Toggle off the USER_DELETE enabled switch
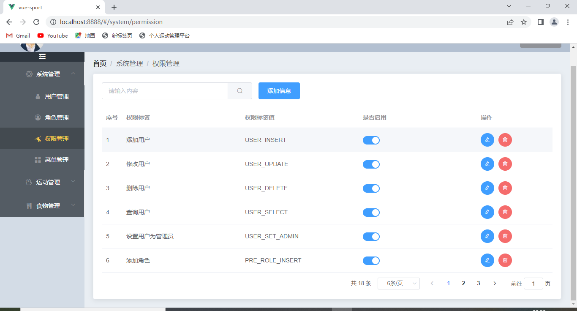This screenshot has width=577, height=311. (371, 188)
